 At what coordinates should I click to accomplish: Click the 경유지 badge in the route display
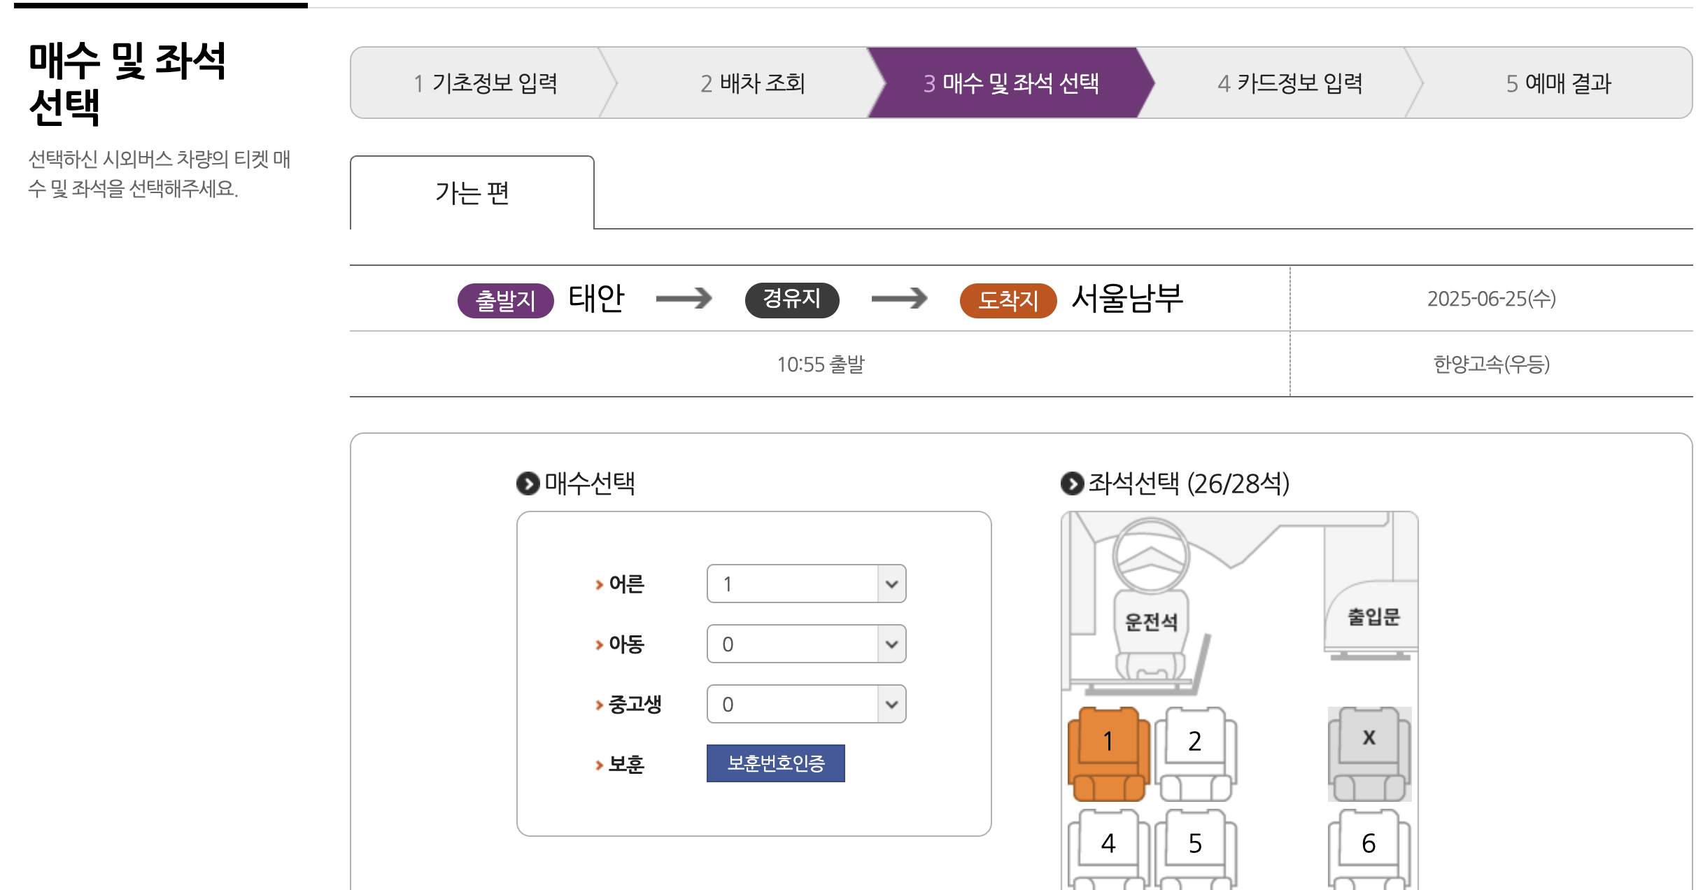coord(791,298)
